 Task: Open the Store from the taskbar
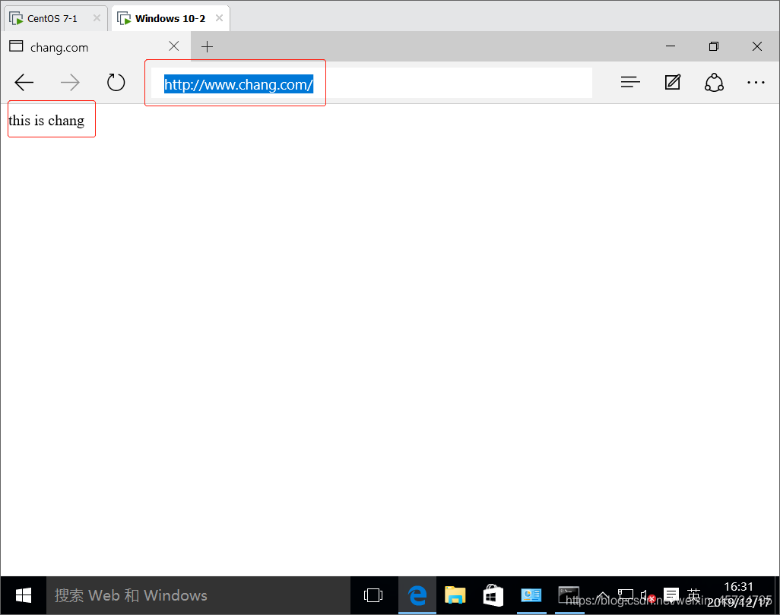tap(493, 595)
